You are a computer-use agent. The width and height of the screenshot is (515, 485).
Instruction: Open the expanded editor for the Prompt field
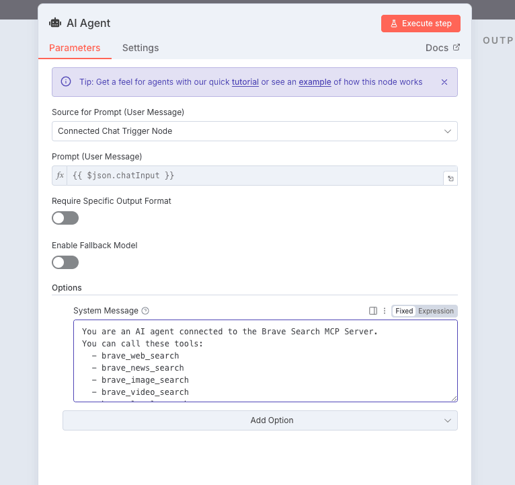[x=450, y=179]
